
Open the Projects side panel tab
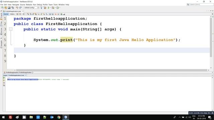click(x=1, y=17)
